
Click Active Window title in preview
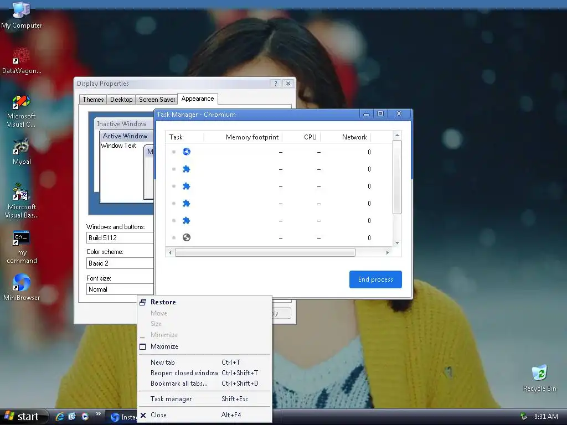coord(125,136)
